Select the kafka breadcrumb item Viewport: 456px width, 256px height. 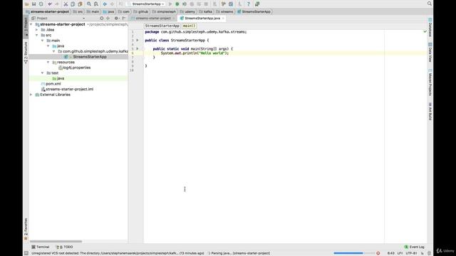click(205, 11)
